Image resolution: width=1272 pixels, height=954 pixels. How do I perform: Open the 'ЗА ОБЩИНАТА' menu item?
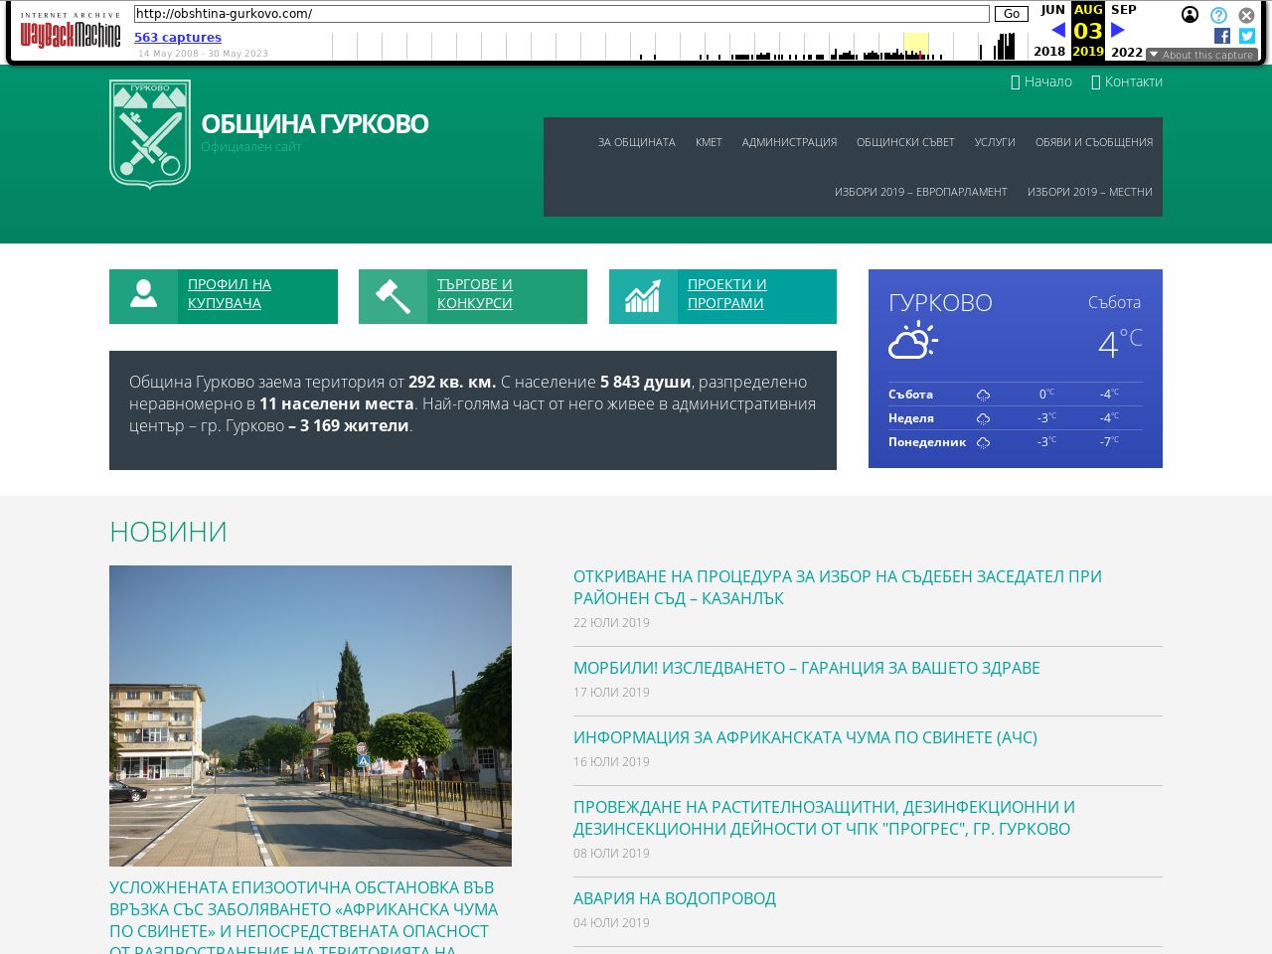[636, 142]
